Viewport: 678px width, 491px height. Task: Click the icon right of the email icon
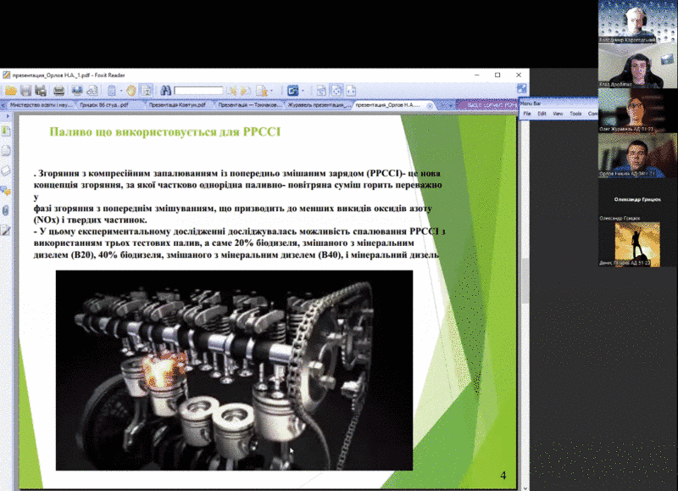[x=92, y=91]
